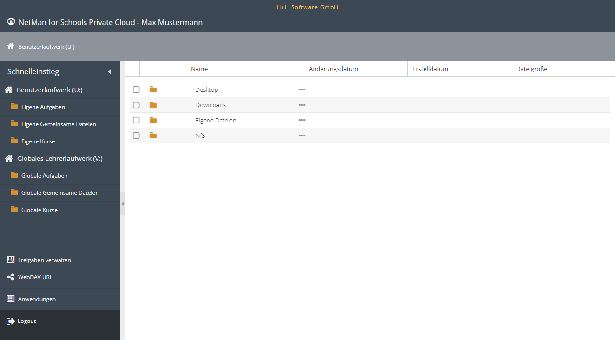
Task: Select the Schnelleinstieg heading
Action: [33, 71]
